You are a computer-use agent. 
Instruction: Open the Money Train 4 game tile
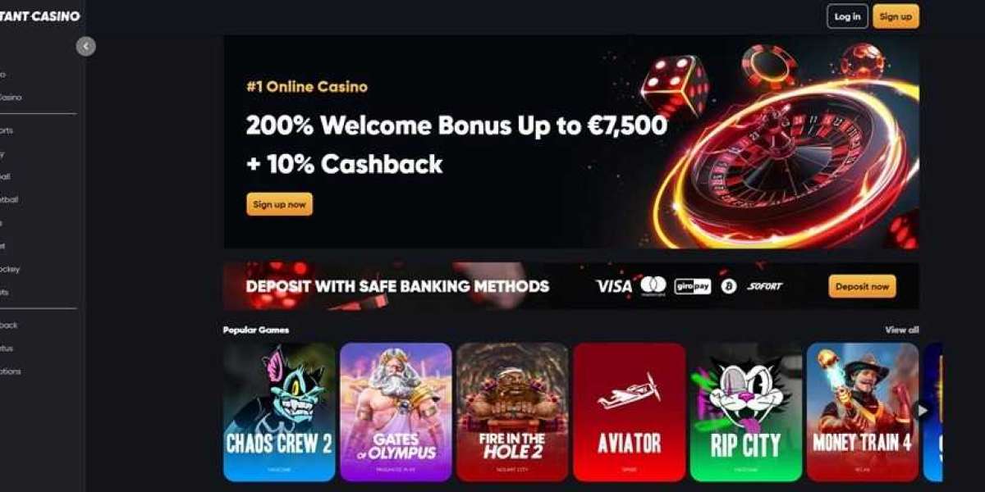862,412
